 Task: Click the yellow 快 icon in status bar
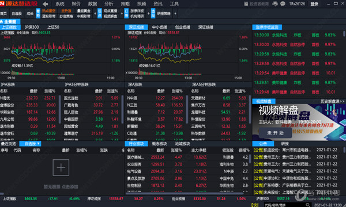click(x=255, y=205)
